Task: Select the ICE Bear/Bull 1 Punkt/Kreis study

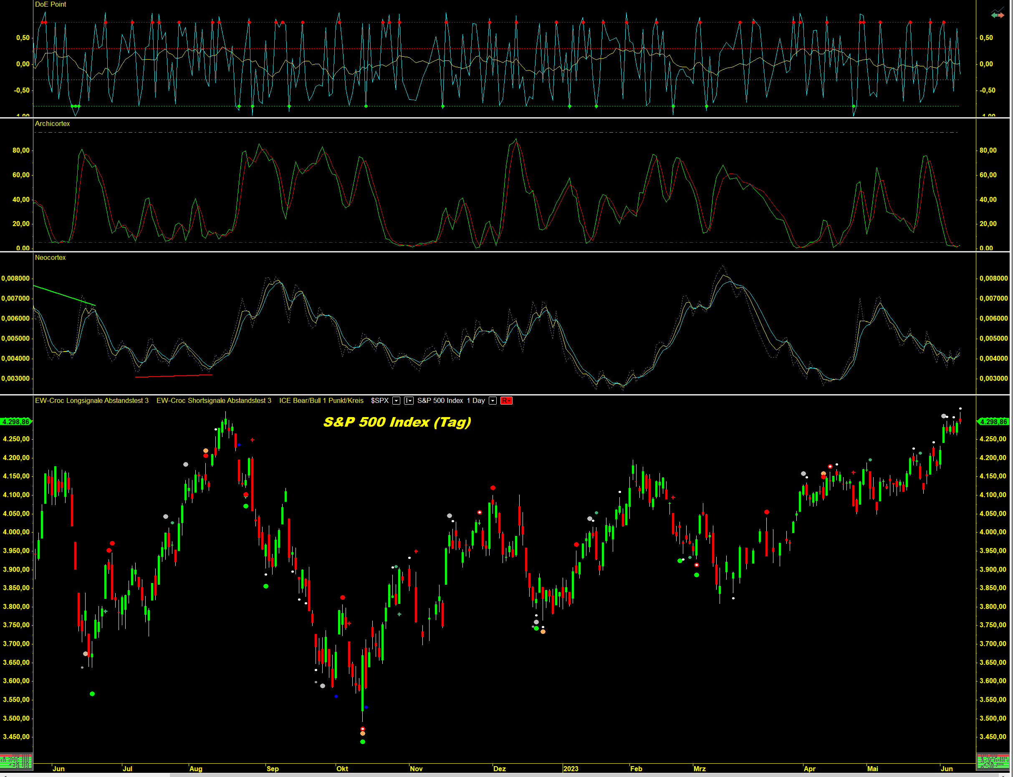Action: (321, 400)
